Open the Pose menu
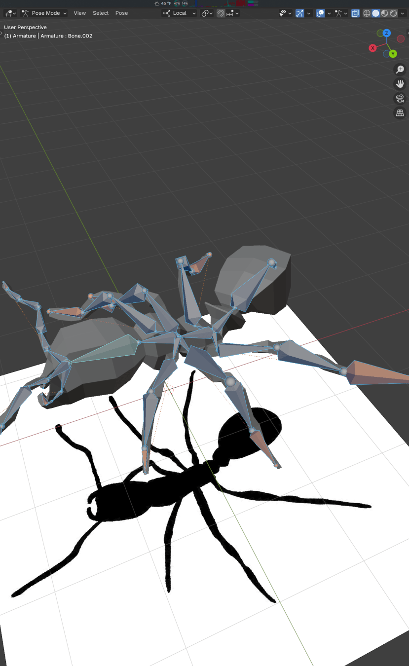The height and width of the screenshot is (666, 409). pos(121,13)
